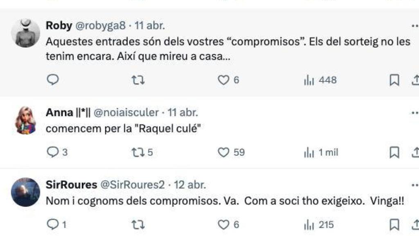The width and height of the screenshot is (419, 236).
Task: Like Anna's tweet about "Raquel culé"
Action: [223, 152]
